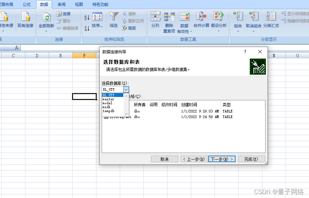
Task: Expand Data Validation dropdown arrow
Action: tap(191, 32)
